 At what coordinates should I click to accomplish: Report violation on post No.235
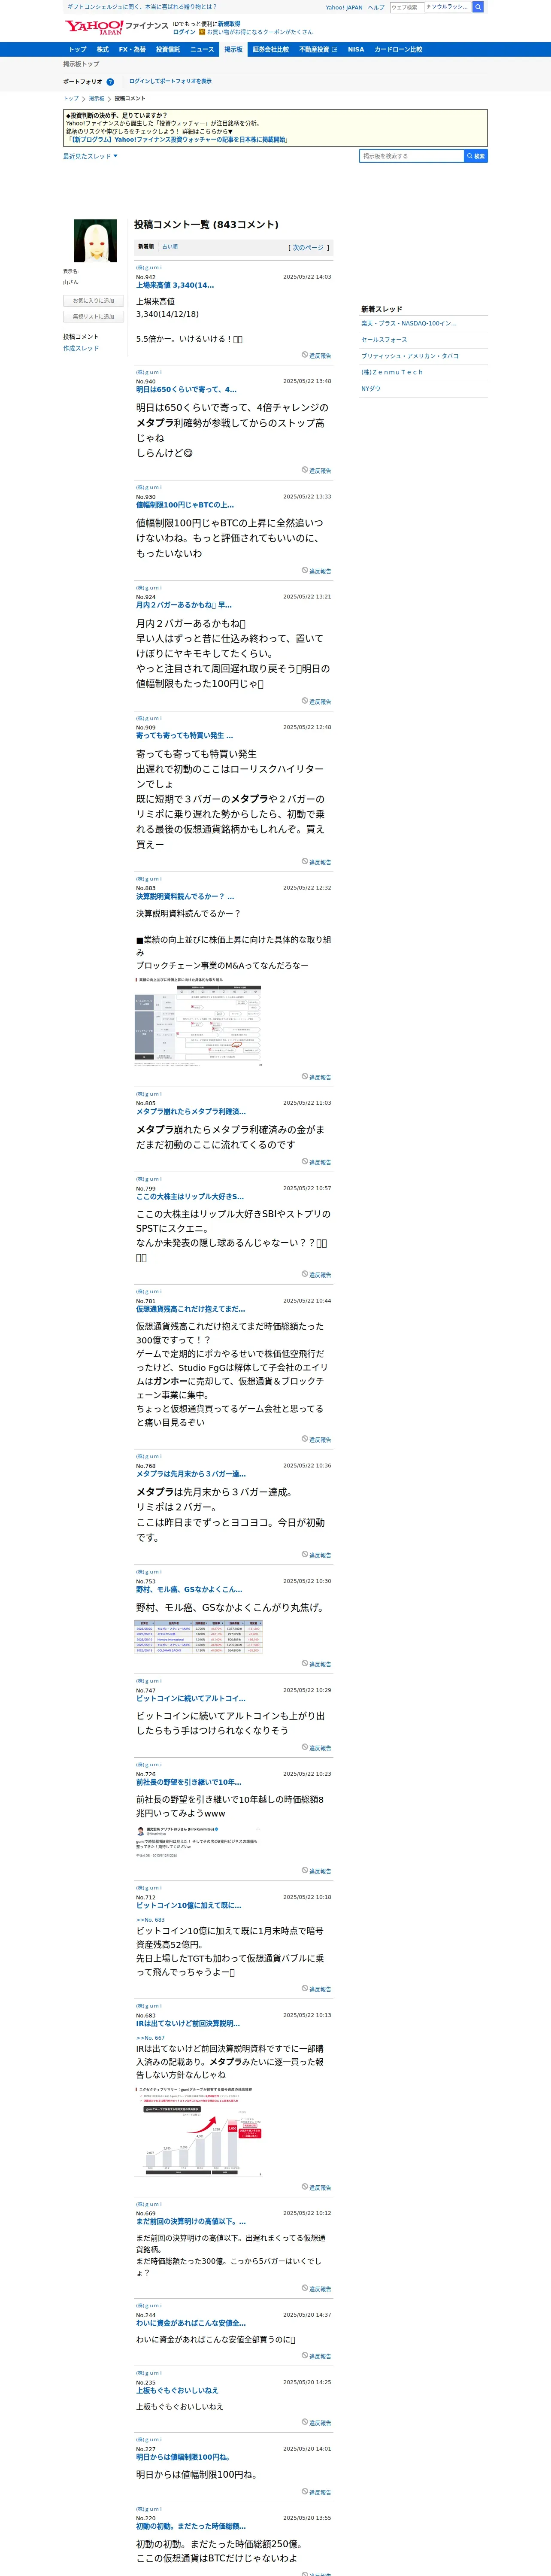pos(317,2422)
